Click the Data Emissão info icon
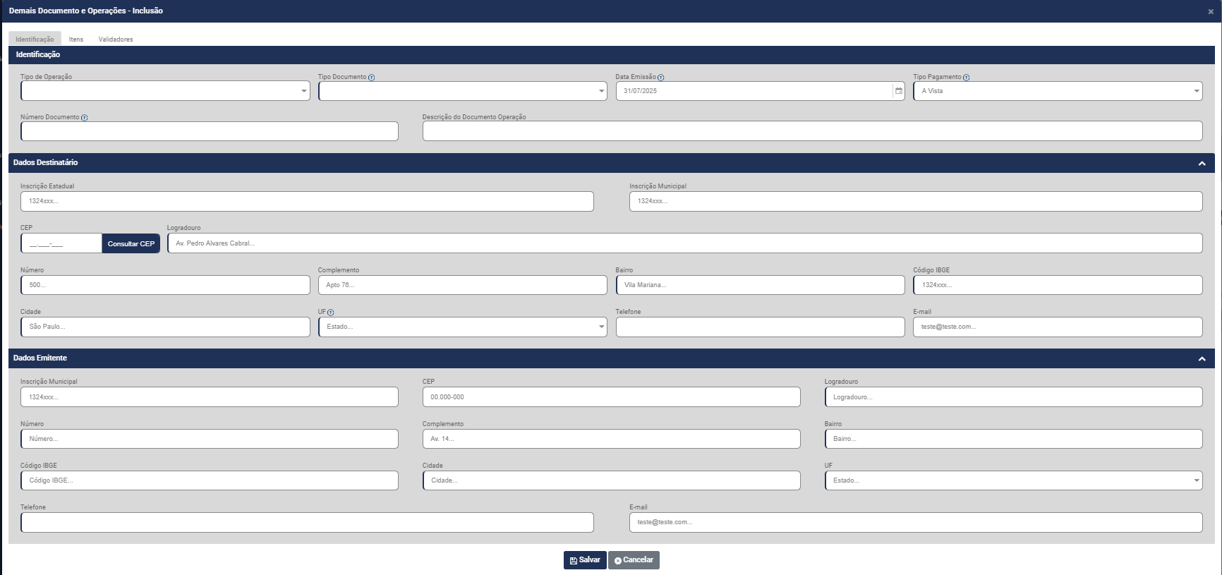The width and height of the screenshot is (1222, 575). pos(661,78)
